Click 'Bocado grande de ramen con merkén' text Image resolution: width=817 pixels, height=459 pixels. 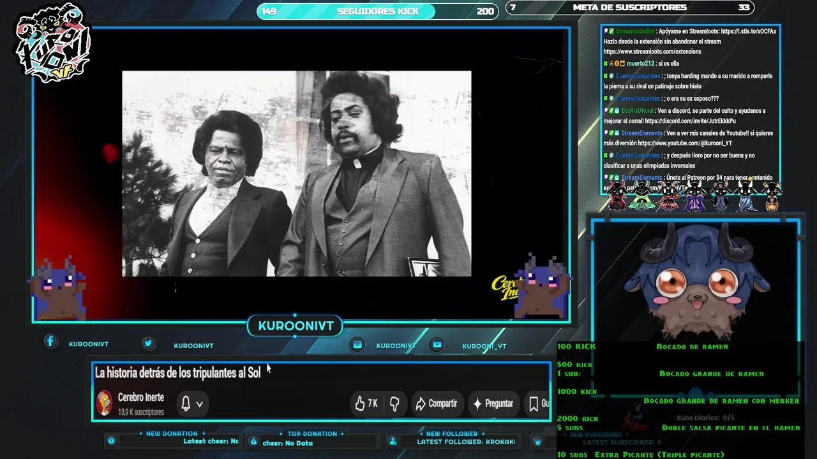point(721,401)
